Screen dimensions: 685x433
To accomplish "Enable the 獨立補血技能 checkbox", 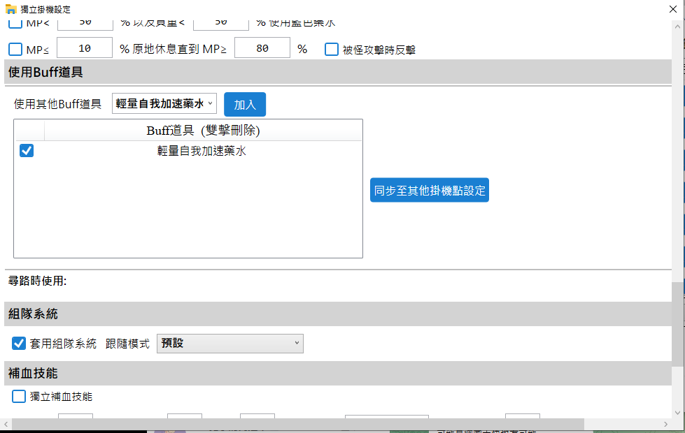I will (20, 396).
